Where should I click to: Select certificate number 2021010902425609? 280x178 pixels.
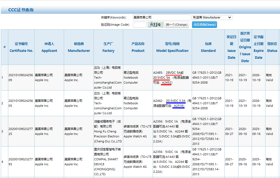[21, 78]
